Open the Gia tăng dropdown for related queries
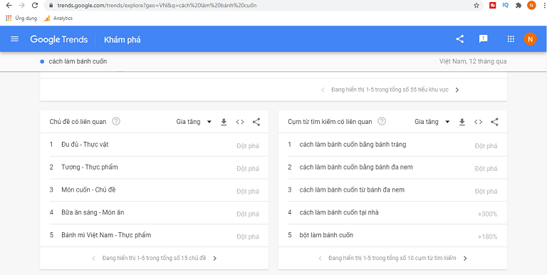Viewport: 547px width, 275px height. point(432,122)
